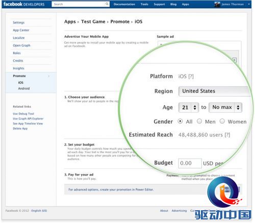This screenshot has height=223, width=255.
Task: Select Android under Promote
Action: [x=24, y=88]
